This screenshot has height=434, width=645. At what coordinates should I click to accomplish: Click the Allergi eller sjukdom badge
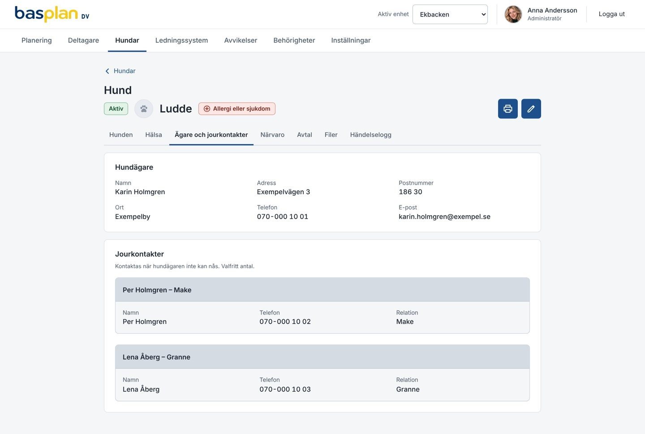point(237,109)
